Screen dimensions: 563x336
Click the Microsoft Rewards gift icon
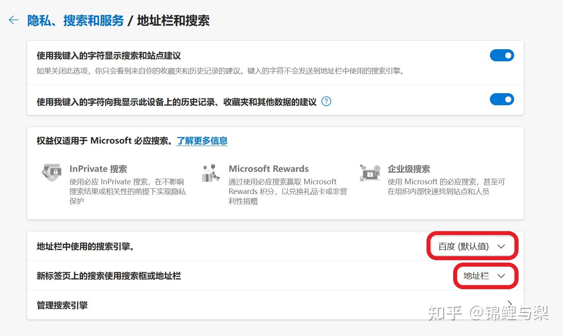211,173
